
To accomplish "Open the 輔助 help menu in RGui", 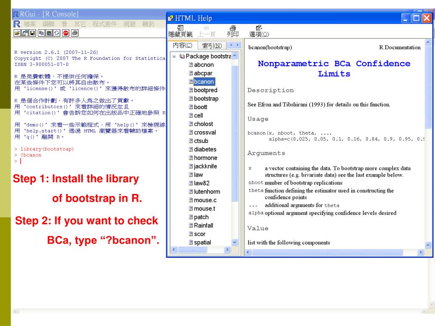I will coord(148,24).
